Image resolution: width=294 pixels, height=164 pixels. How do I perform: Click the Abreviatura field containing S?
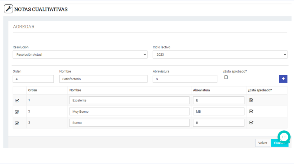pos(185,79)
